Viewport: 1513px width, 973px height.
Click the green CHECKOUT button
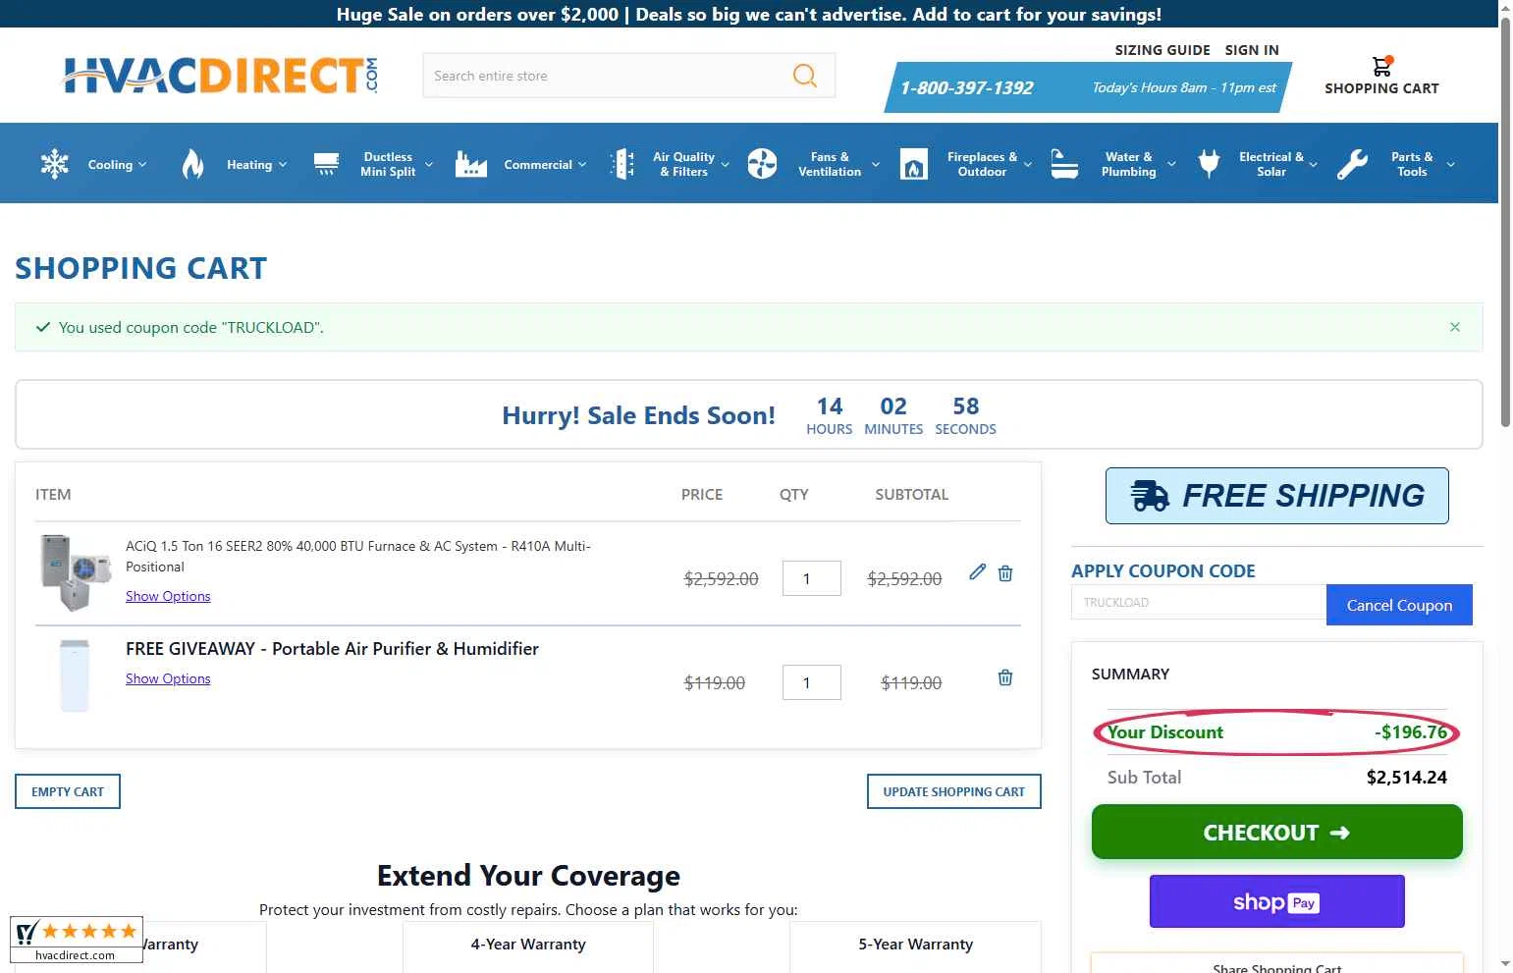(x=1277, y=832)
